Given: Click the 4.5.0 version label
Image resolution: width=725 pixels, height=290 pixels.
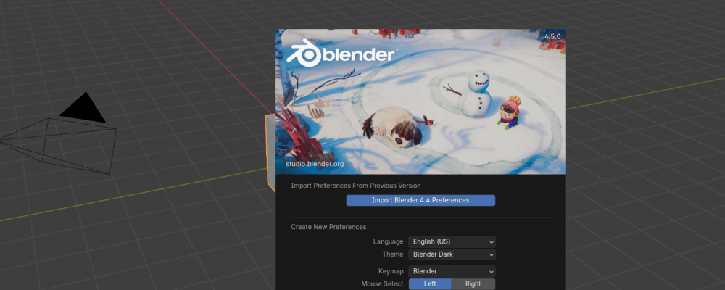Looking at the screenshot, I should (552, 36).
